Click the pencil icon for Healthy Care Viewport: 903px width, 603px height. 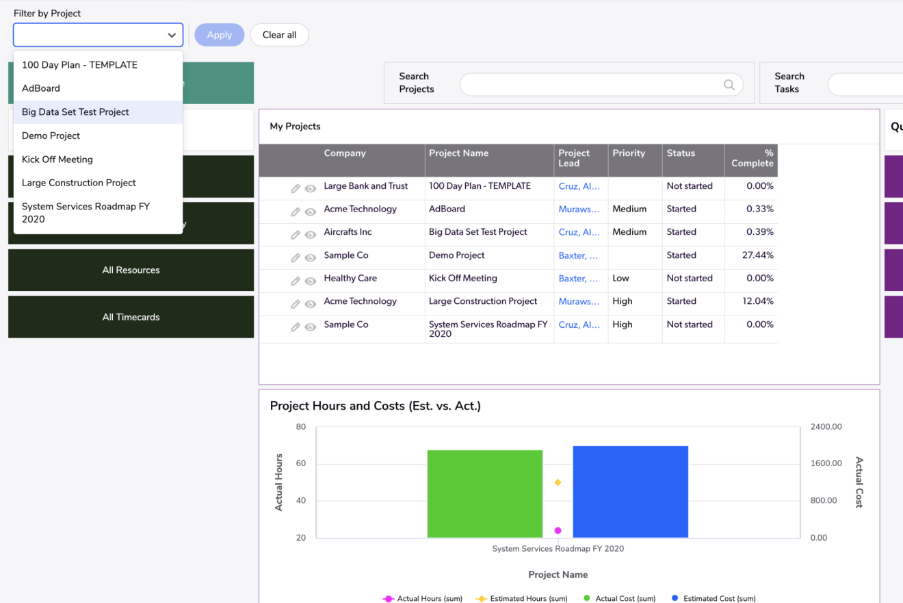pos(296,279)
